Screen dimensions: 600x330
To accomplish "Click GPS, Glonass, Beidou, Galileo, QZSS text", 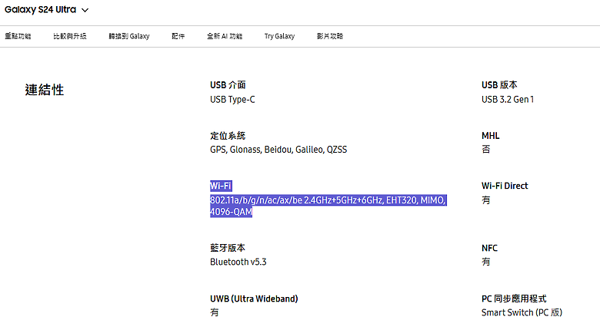I will 278,150.
